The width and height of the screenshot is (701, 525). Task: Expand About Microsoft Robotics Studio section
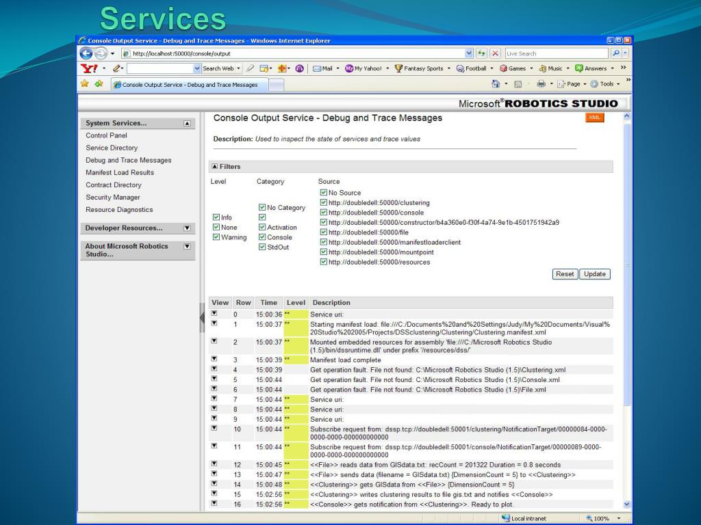[187, 246]
